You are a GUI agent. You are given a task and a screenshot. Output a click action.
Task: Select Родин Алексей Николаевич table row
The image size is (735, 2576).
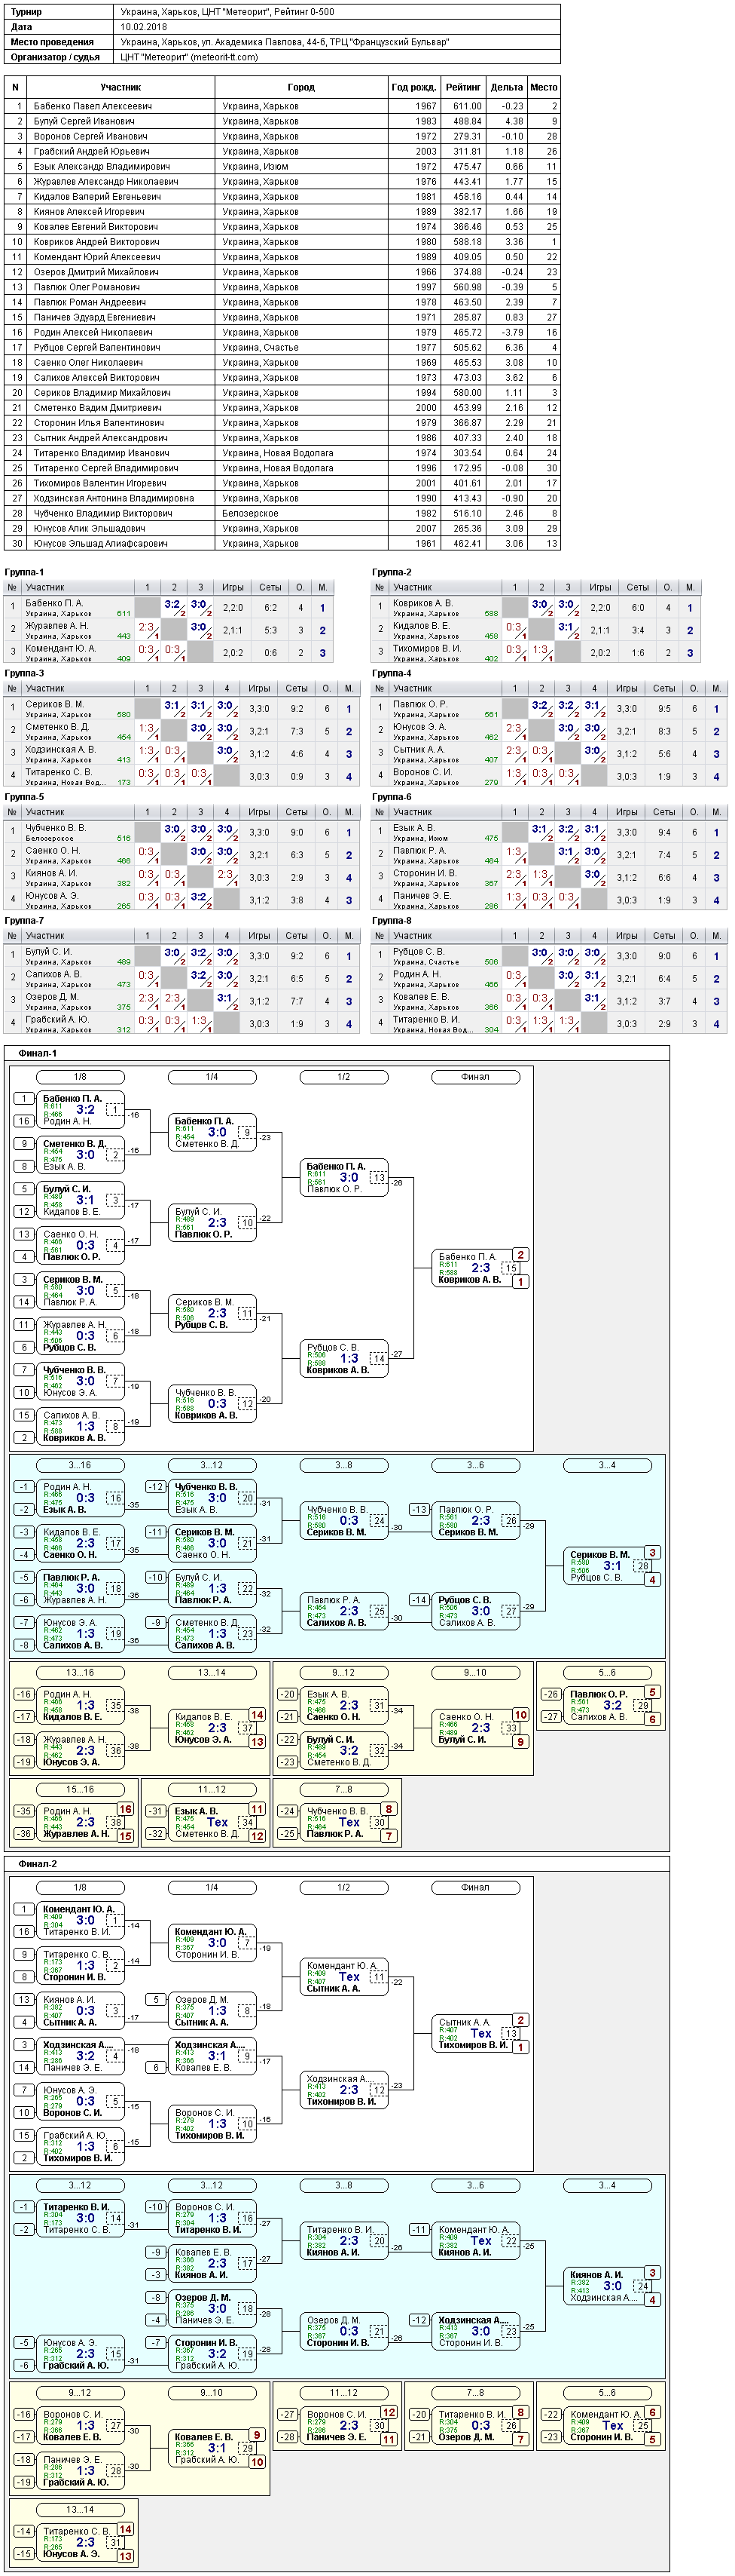[x=282, y=332]
